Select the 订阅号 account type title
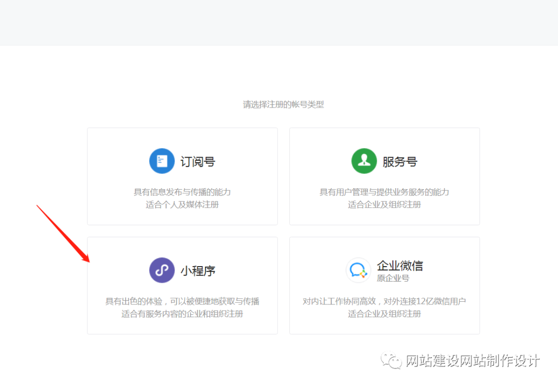Screen dimensions: 558x385 198,162
